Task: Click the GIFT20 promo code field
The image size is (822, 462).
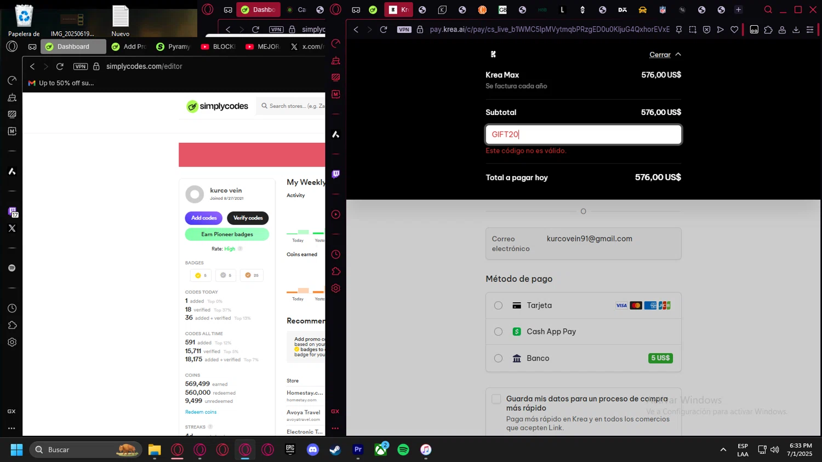Action: (583, 135)
